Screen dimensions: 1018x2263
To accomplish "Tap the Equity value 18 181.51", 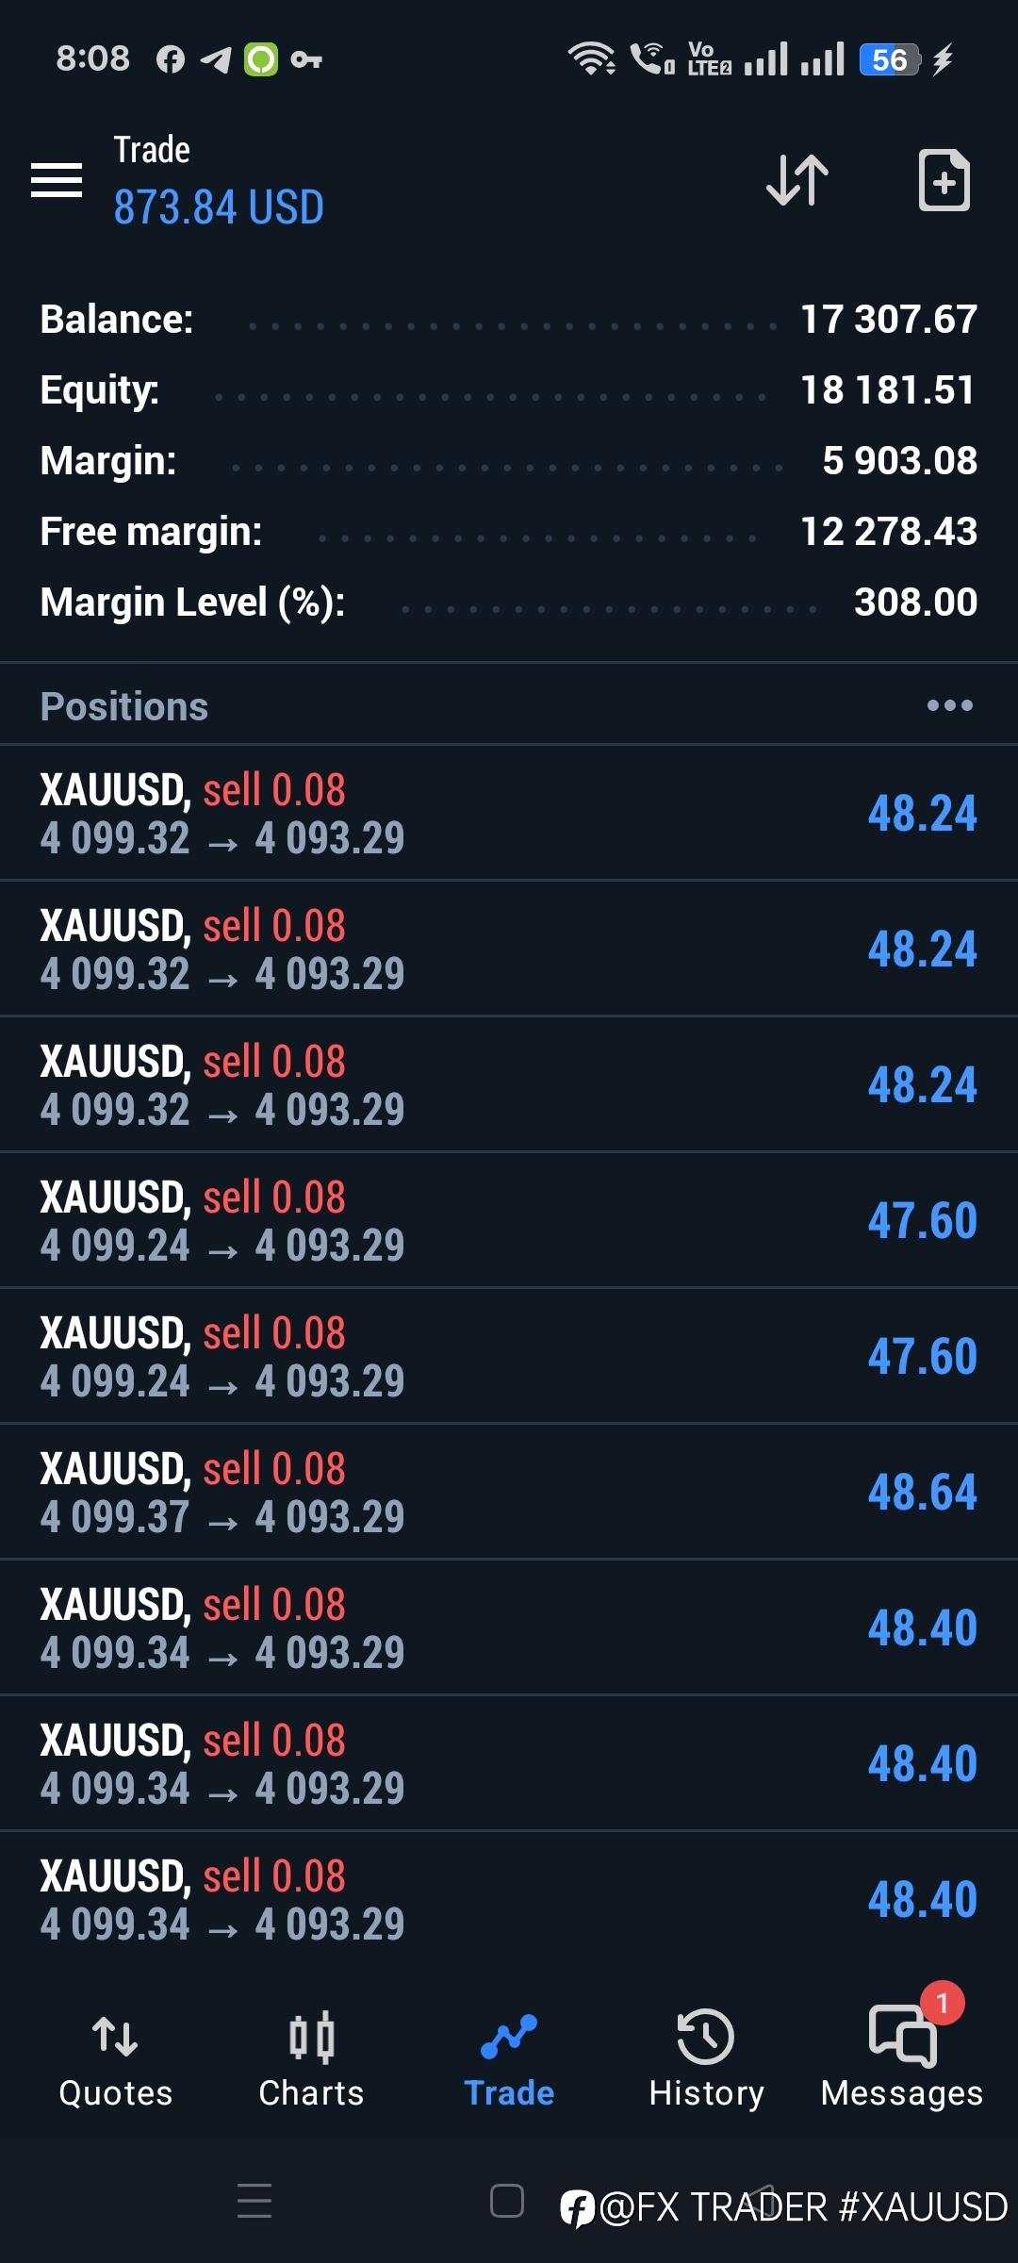I will pos(887,390).
